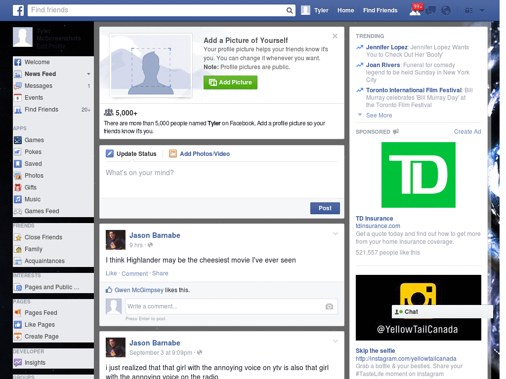Click the Skip the selfie ad link

376,351
